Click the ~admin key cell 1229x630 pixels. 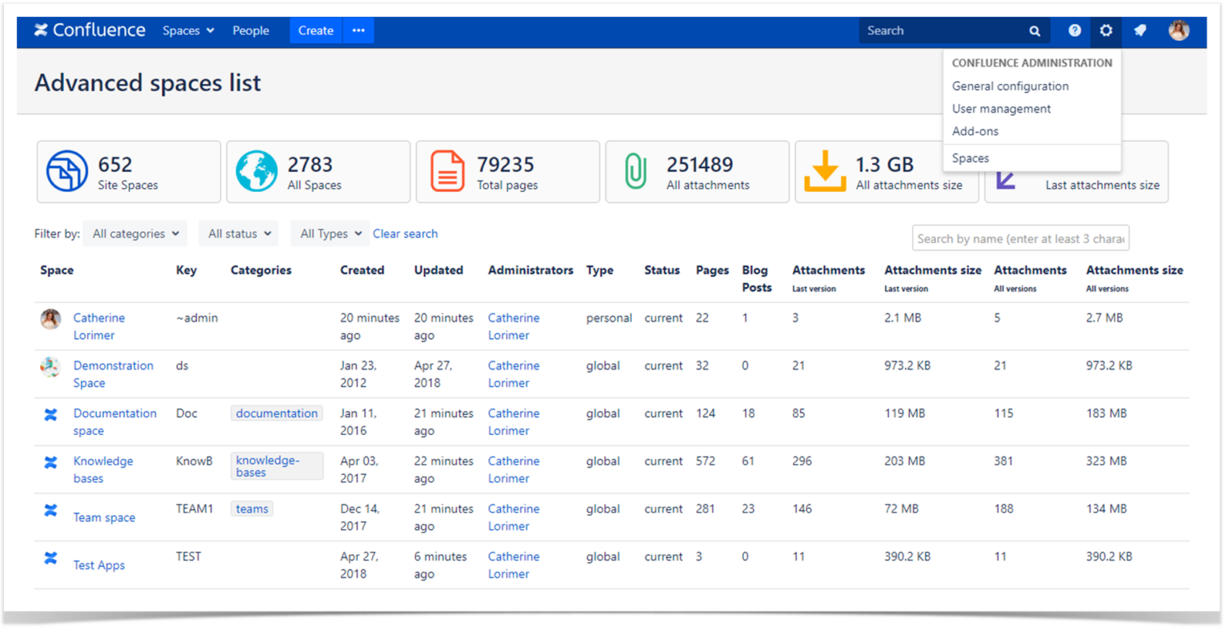(x=197, y=317)
